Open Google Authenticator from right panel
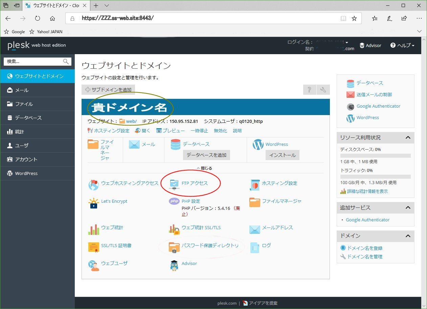This screenshot has width=427, height=309. tap(378, 106)
